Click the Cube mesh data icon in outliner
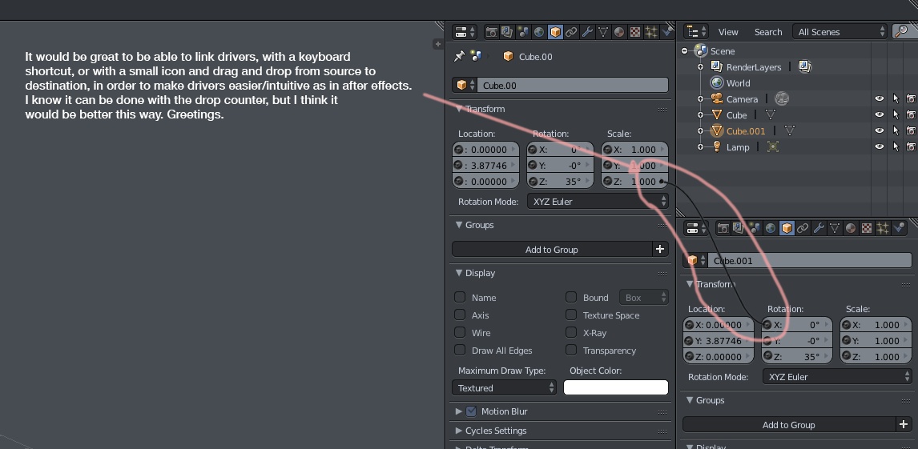The width and height of the screenshot is (918, 449). click(771, 115)
